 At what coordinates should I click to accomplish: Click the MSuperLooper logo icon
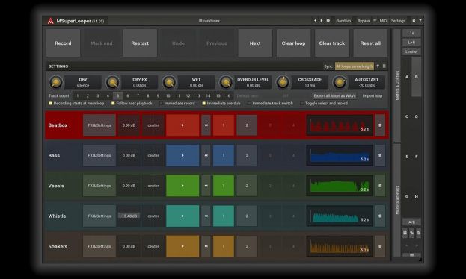pyautogui.click(x=51, y=21)
